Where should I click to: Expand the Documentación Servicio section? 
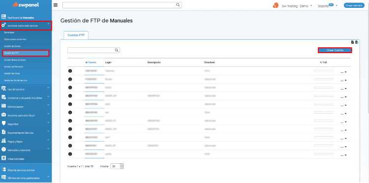coord(48,131)
